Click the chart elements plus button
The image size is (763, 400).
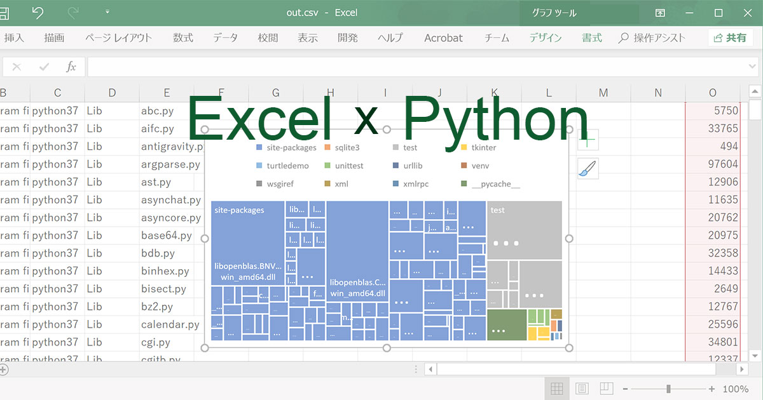tap(588, 141)
